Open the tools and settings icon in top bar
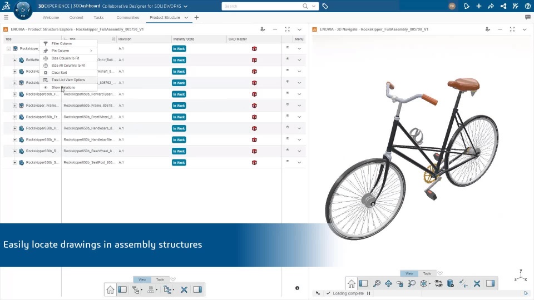The height and width of the screenshot is (300, 534). point(515,6)
